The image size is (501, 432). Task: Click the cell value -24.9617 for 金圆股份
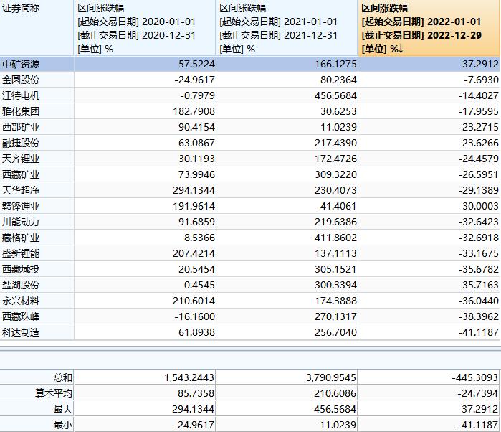tap(194, 80)
